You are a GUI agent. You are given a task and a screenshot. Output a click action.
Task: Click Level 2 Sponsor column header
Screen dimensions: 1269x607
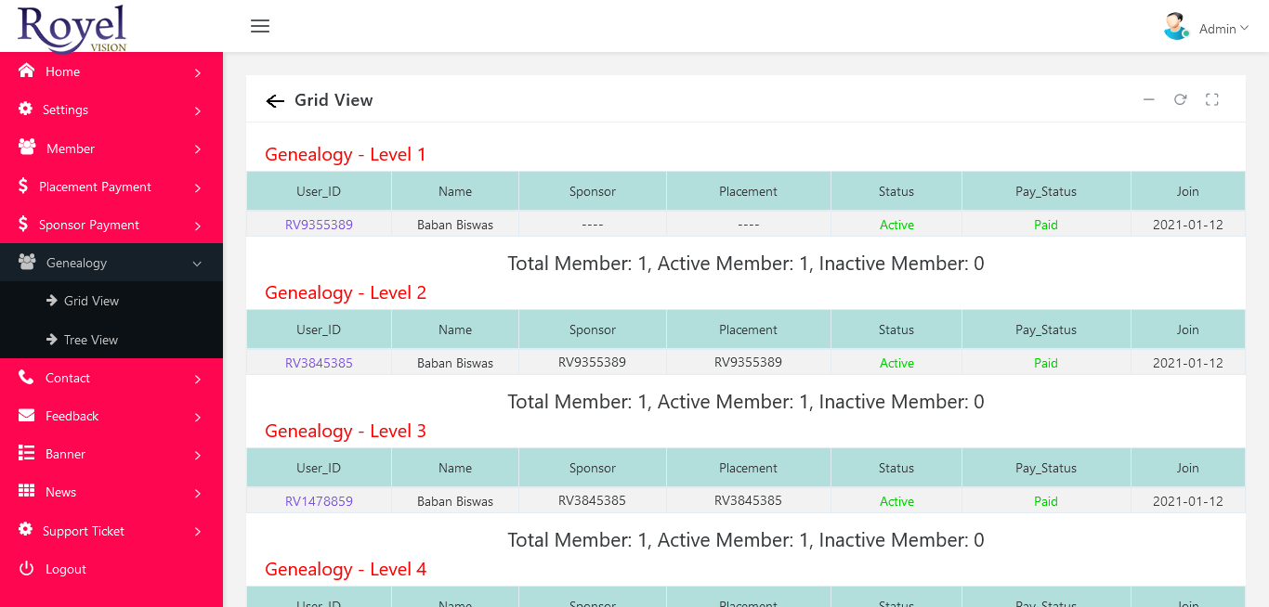(x=593, y=329)
